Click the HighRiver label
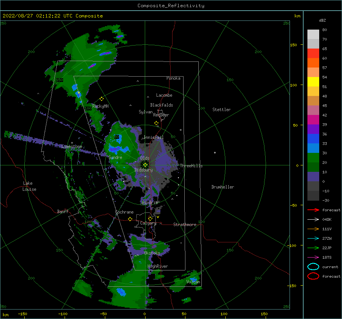 (x=158, y=266)
